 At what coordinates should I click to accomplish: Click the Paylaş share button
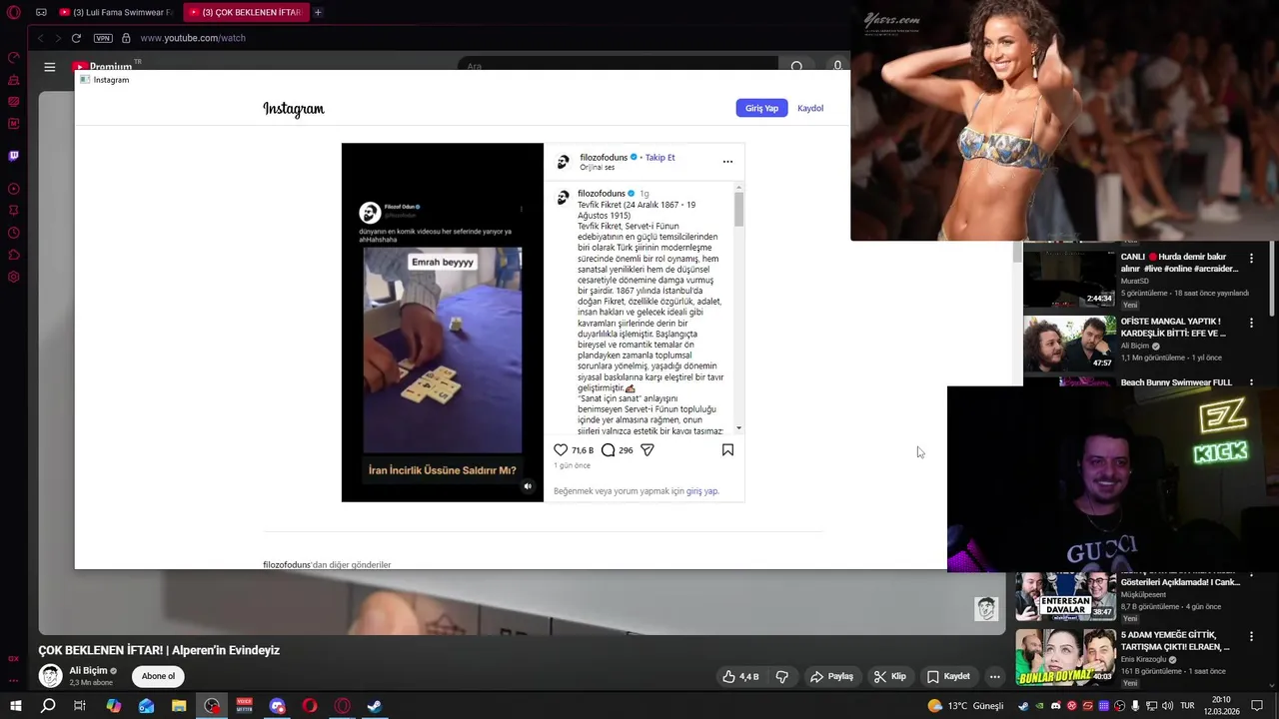pyautogui.click(x=832, y=676)
